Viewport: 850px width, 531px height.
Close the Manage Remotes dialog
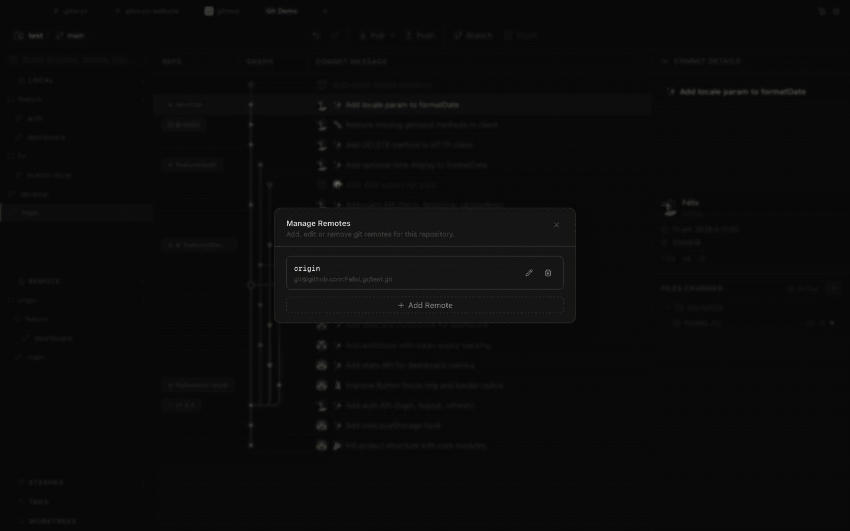[x=556, y=225]
